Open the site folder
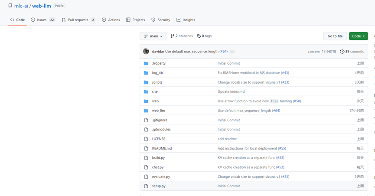375x196 pixels. coord(155,91)
